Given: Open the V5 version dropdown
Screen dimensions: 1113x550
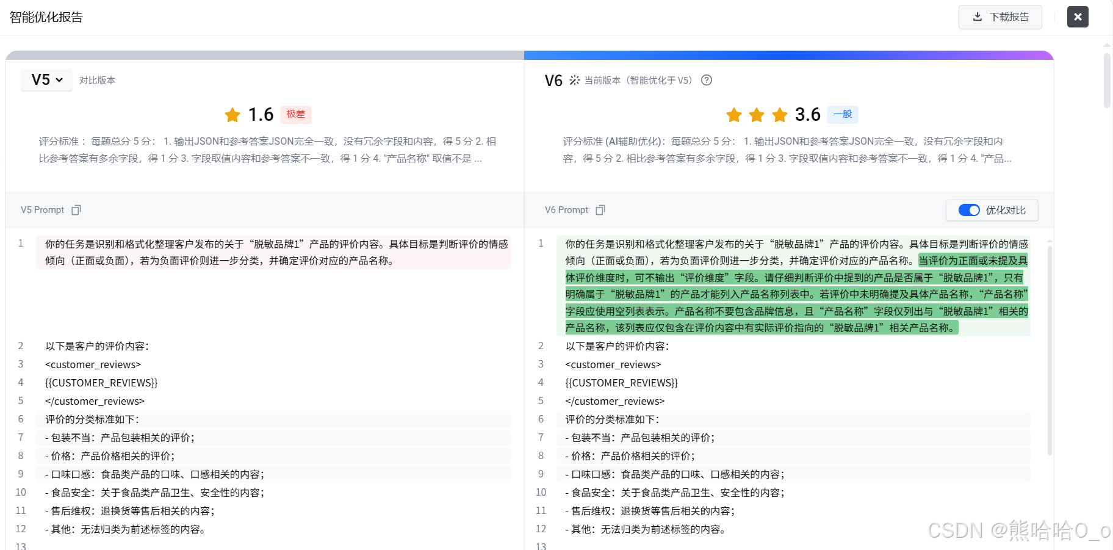Looking at the screenshot, I should click(46, 80).
